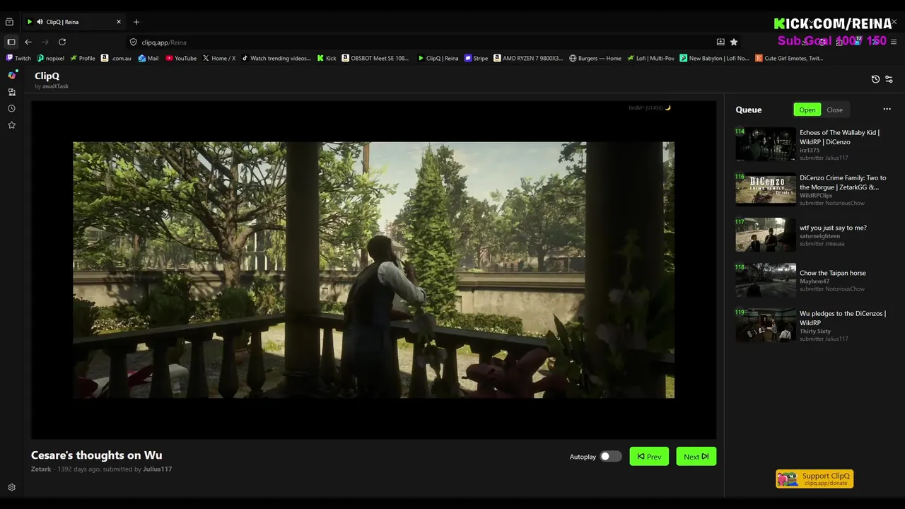This screenshot has width=905, height=509.
Task: Open a new browser tab
Action: (136, 22)
